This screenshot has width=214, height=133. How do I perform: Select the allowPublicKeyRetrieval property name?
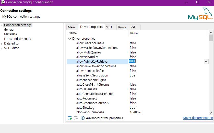92,62
